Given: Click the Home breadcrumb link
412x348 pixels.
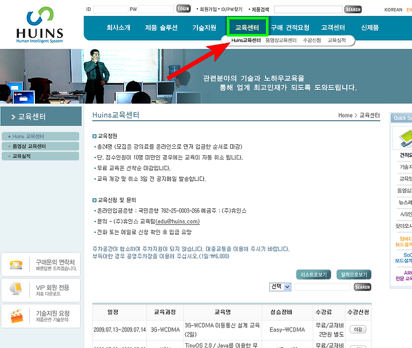Looking at the screenshot, I should pyautogui.click(x=345, y=116).
